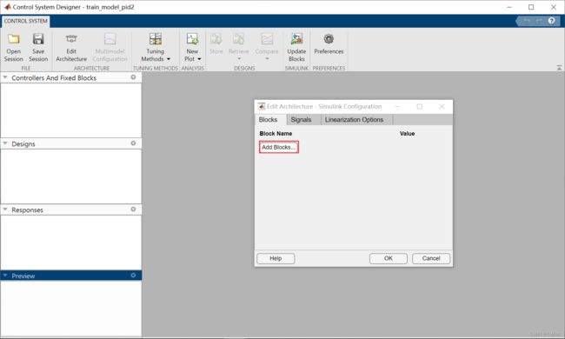Collapse the Responses section
Viewport: 565px width, 339px height.
pyautogui.click(x=5, y=209)
